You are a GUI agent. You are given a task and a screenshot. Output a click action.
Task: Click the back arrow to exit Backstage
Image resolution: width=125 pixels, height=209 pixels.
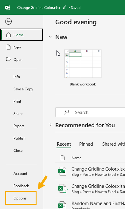[8, 21]
